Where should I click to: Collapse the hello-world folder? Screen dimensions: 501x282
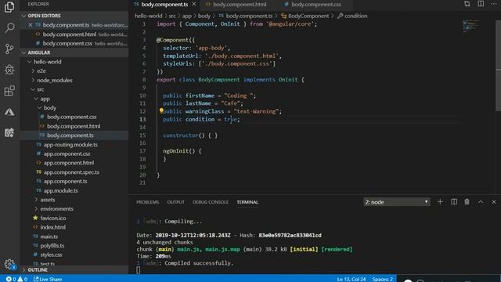click(x=30, y=62)
